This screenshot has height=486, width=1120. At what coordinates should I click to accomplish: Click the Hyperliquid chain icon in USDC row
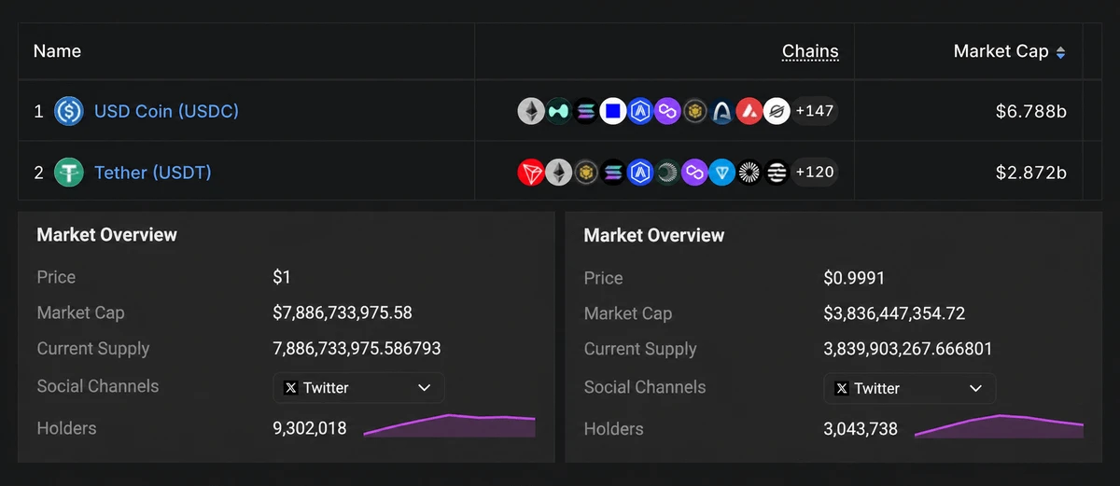[558, 112]
